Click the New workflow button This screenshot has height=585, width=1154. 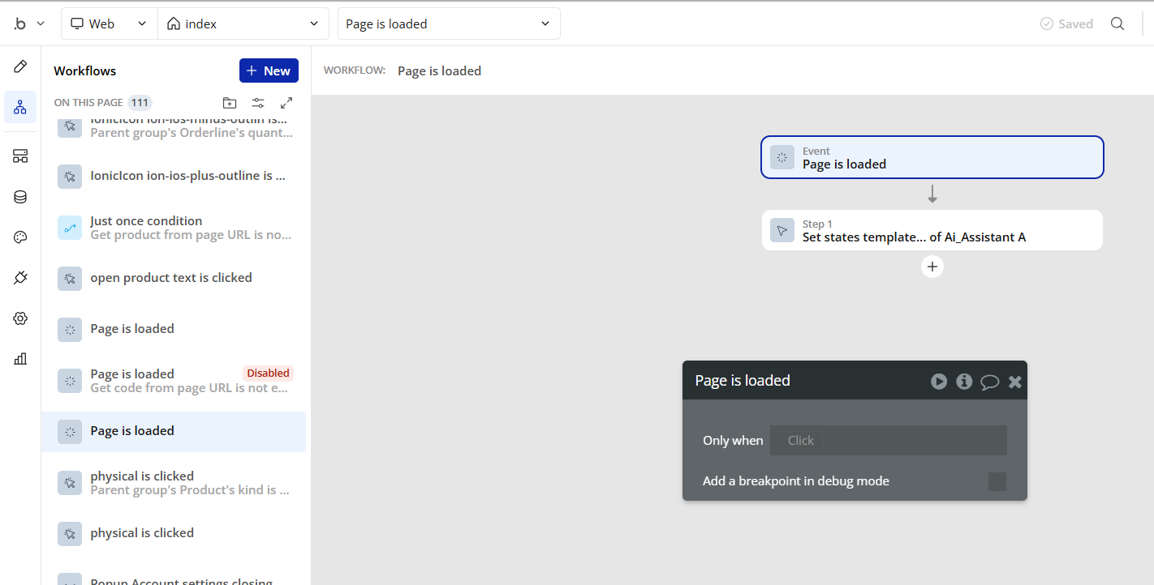269,70
